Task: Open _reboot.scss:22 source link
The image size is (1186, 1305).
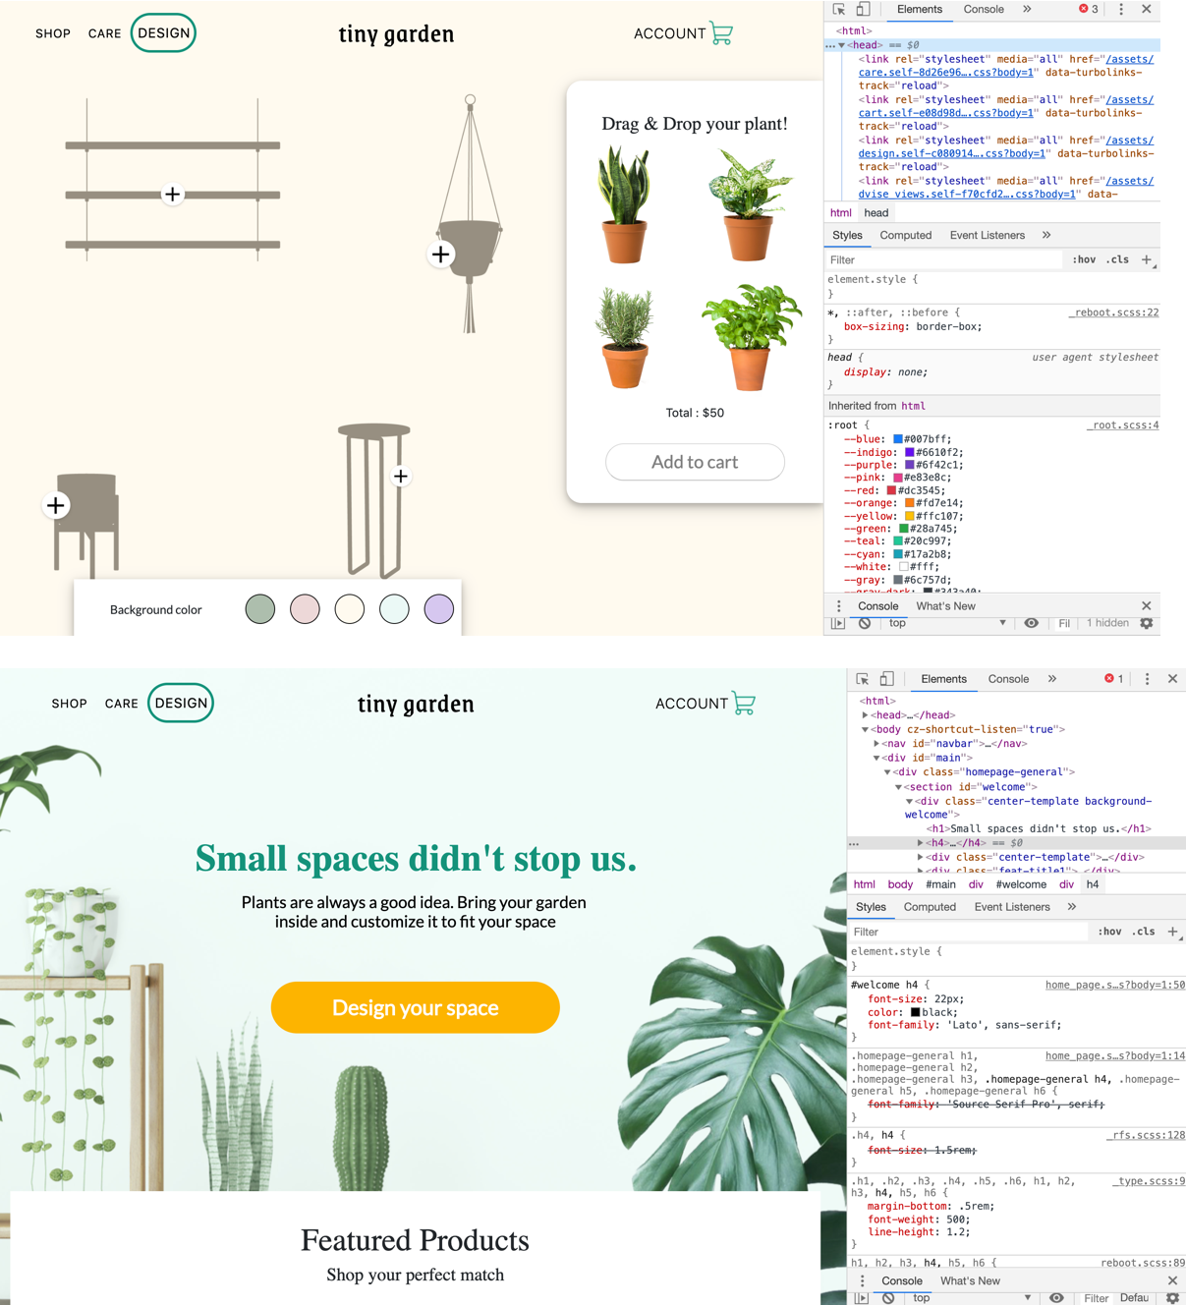Action: pyautogui.click(x=1114, y=312)
